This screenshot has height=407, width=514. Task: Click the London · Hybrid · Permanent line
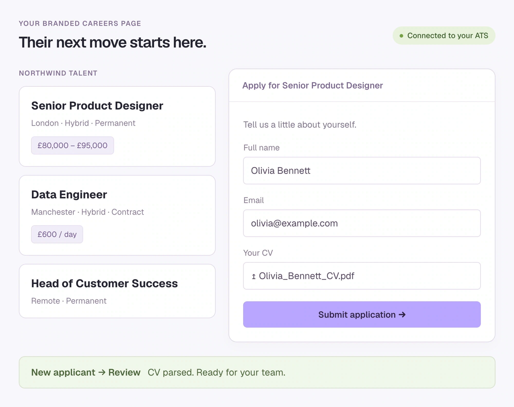pos(83,123)
